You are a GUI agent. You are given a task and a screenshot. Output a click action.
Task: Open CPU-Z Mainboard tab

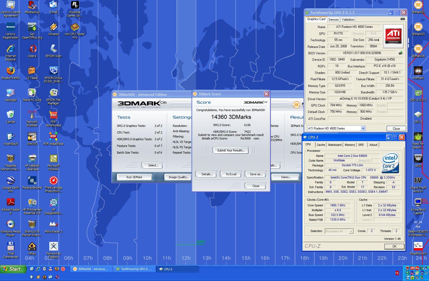coord(335,145)
